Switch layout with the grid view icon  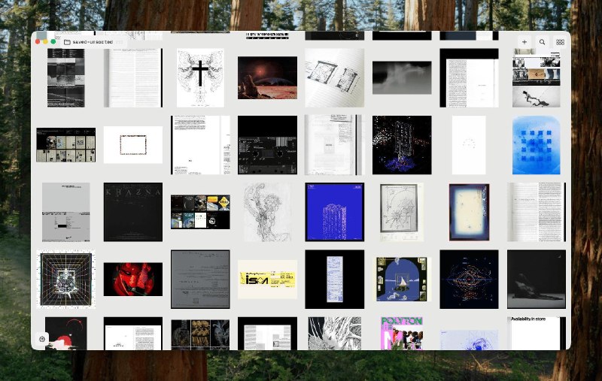(x=560, y=42)
